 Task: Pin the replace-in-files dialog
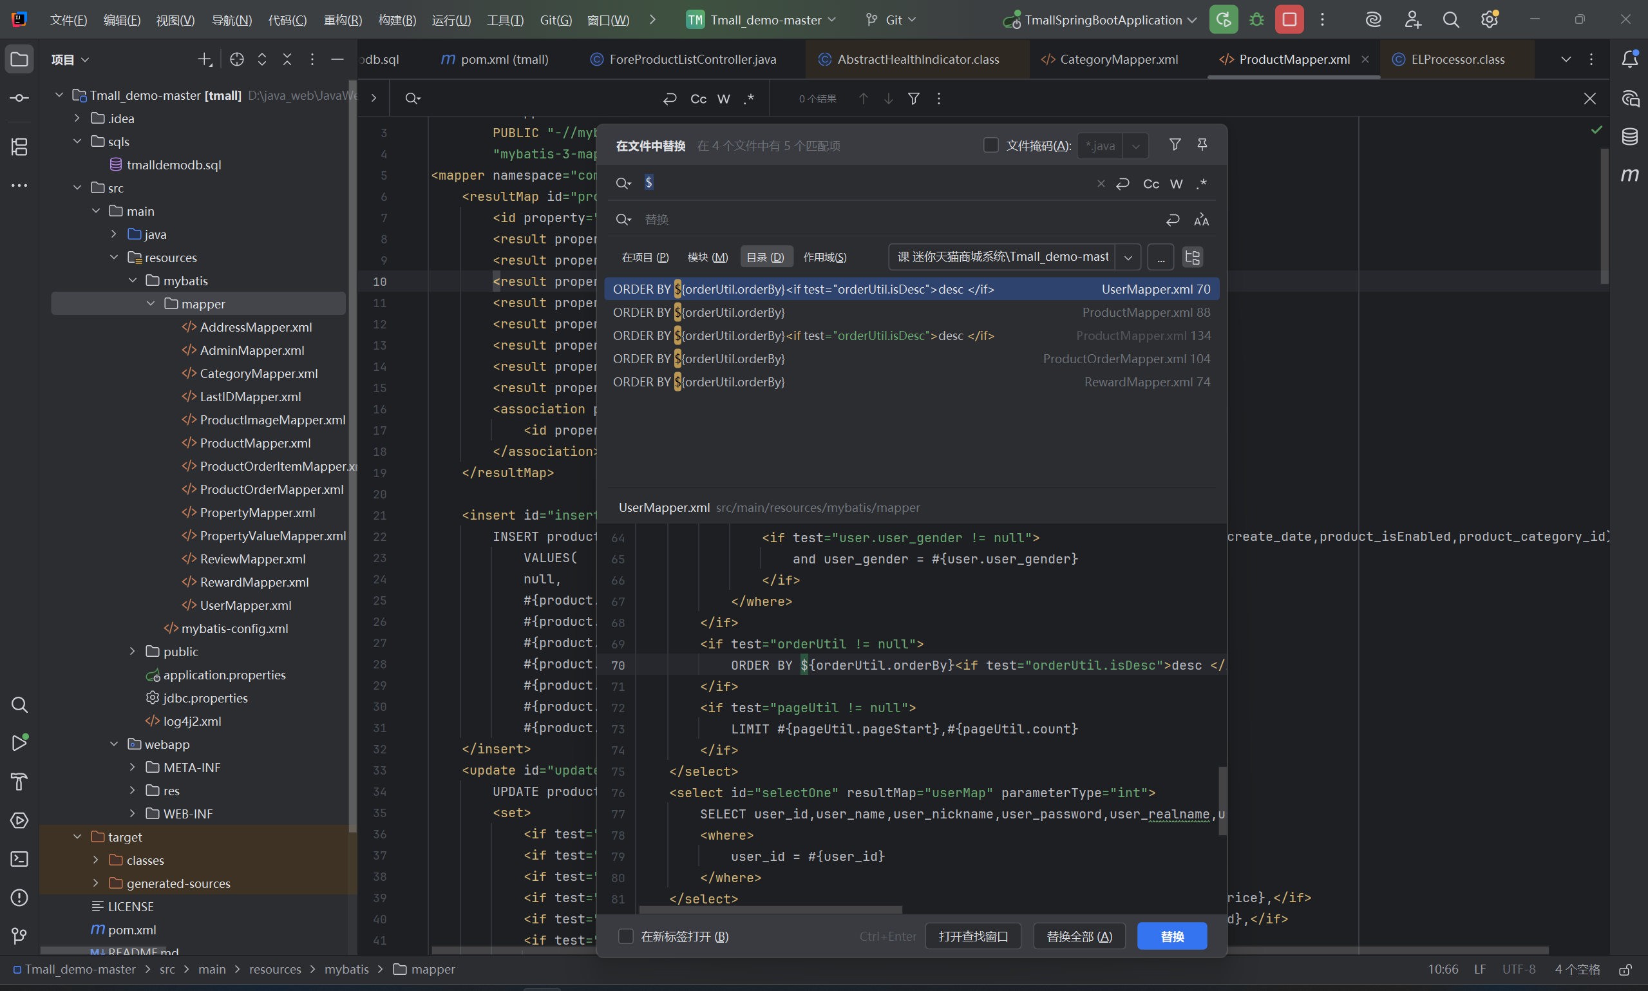tap(1202, 145)
